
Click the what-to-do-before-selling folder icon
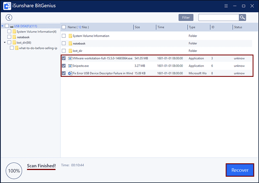(17, 48)
